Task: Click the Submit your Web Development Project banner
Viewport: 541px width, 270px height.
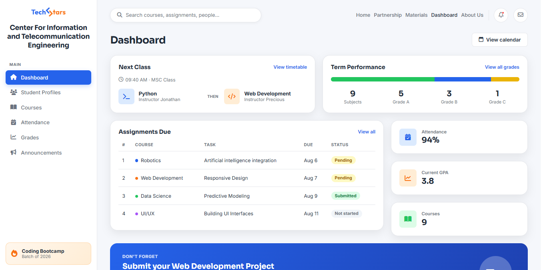Action: 319,257
